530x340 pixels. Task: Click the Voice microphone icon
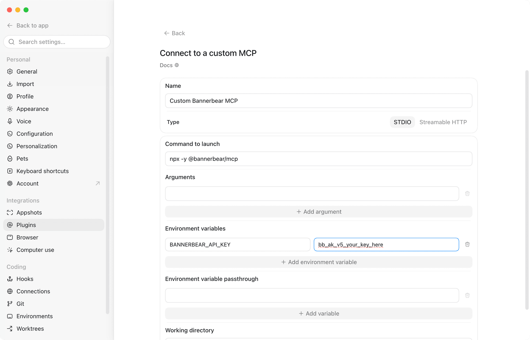coord(10,121)
